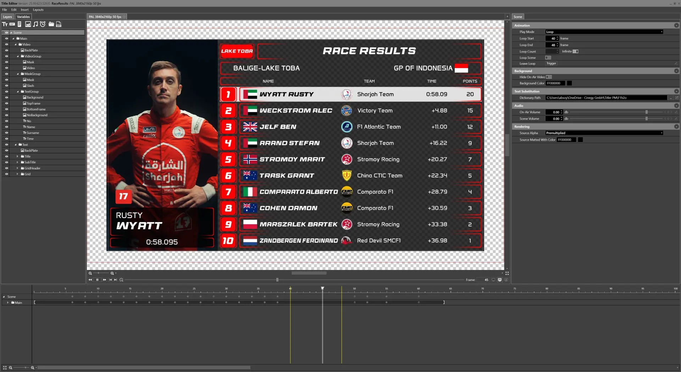This screenshot has height=372, width=681.
Task: Open the Play Mode dropdown
Action: point(604,32)
